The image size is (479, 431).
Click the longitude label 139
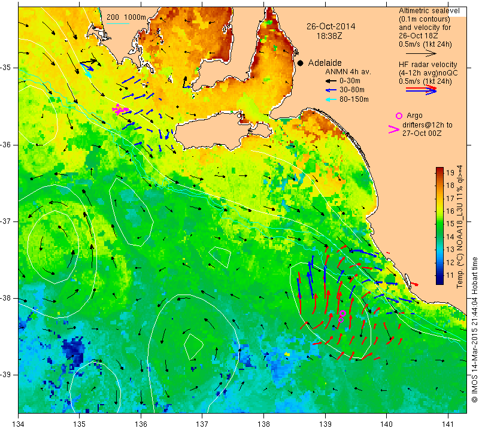[325, 424]
